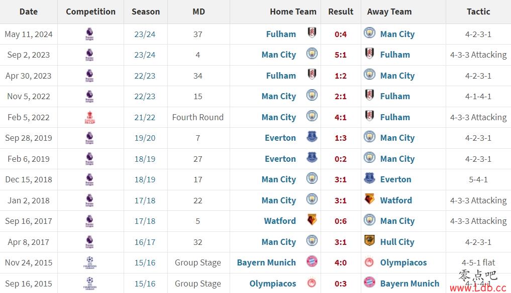Click the Olympiacos crest in the Nov 24, 2015 row
The height and width of the screenshot is (293, 511).
(369, 262)
